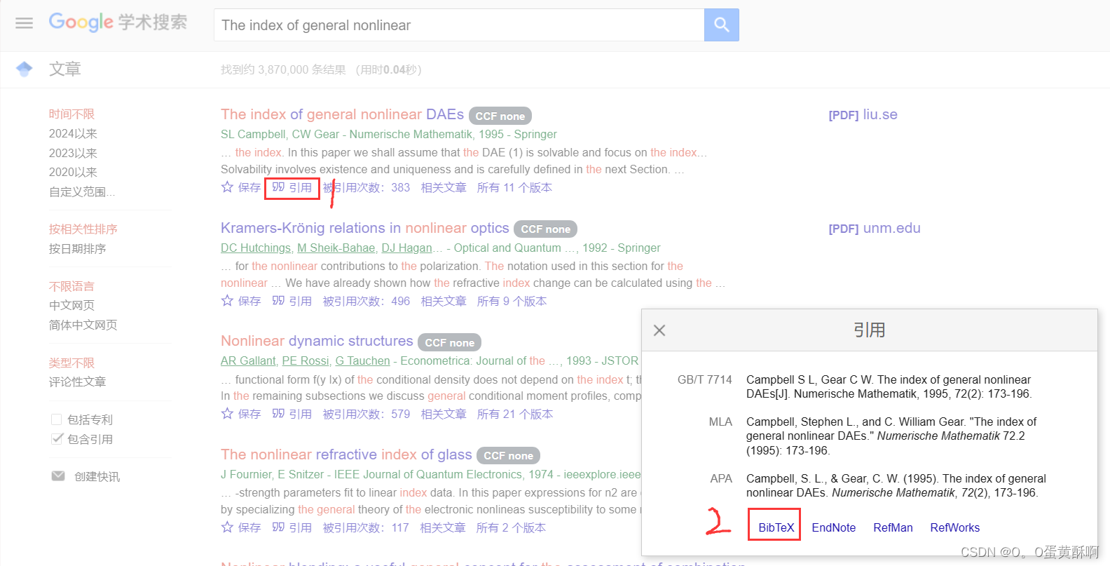Click the RefWorks export link

click(x=954, y=527)
